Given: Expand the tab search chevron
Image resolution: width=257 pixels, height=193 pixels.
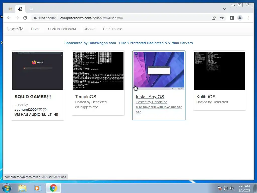Looking at the screenshot, I should pos(224,9).
